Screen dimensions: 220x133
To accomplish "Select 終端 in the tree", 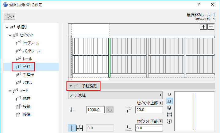I will pos(27,114).
